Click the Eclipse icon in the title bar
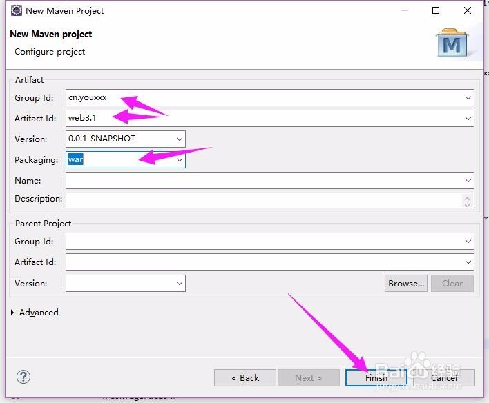Image resolution: width=489 pixels, height=403 pixels. click(x=17, y=10)
